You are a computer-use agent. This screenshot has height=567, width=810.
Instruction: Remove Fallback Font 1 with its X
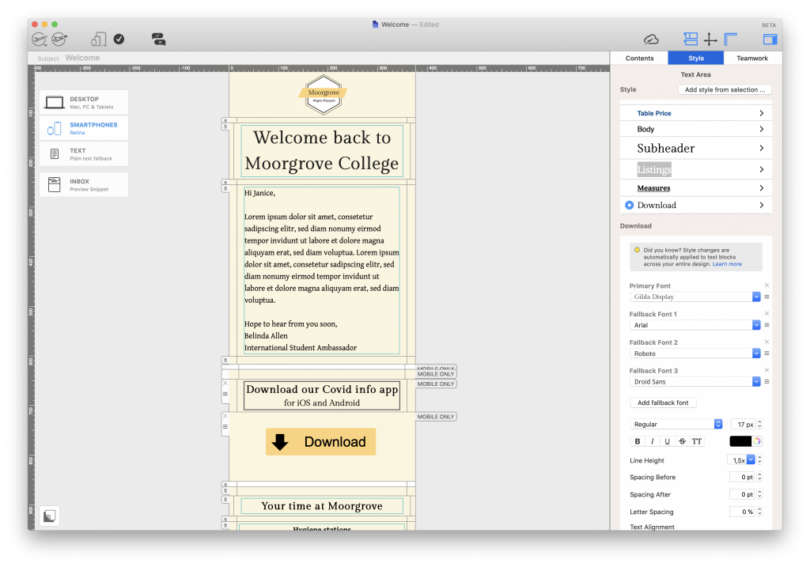766,314
